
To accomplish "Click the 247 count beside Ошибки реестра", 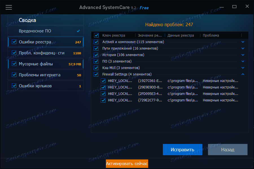I will (x=78, y=42).
